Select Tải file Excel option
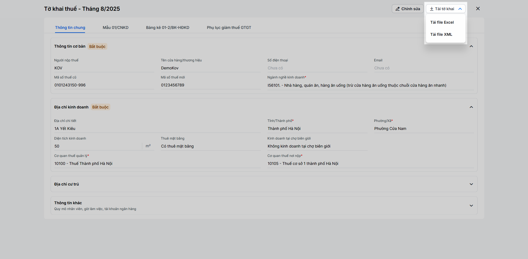Viewport: 528px width, 259px height. pos(442,22)
